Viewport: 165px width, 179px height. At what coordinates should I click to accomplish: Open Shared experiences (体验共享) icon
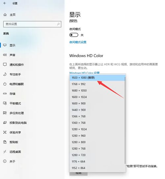coord(5,132)
